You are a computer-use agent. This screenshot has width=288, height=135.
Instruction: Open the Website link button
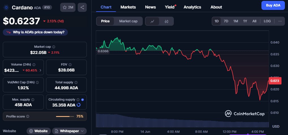point(38,131)
